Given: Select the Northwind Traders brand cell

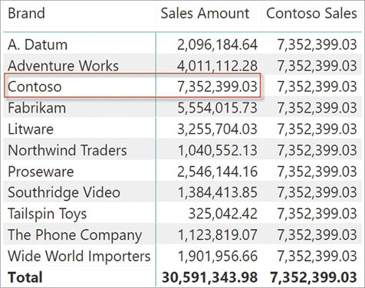Looking at the screenshot, I should tap(67, 150).
